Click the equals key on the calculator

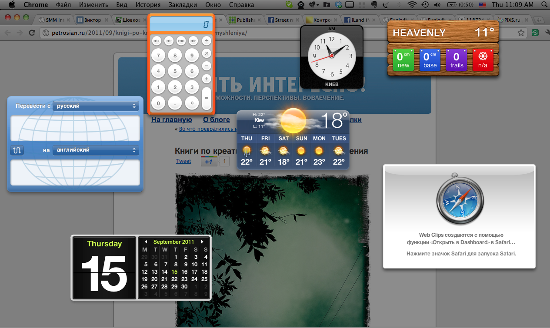click(x=207, y=98)
